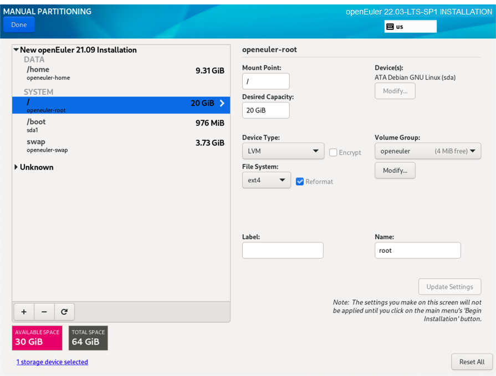Open the Device Type LVM dropdown
Viewport: 496px width, 376px height.
[x=283, y=151]
